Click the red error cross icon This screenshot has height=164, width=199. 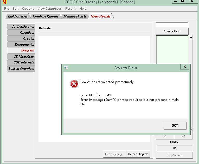[74, 84]
